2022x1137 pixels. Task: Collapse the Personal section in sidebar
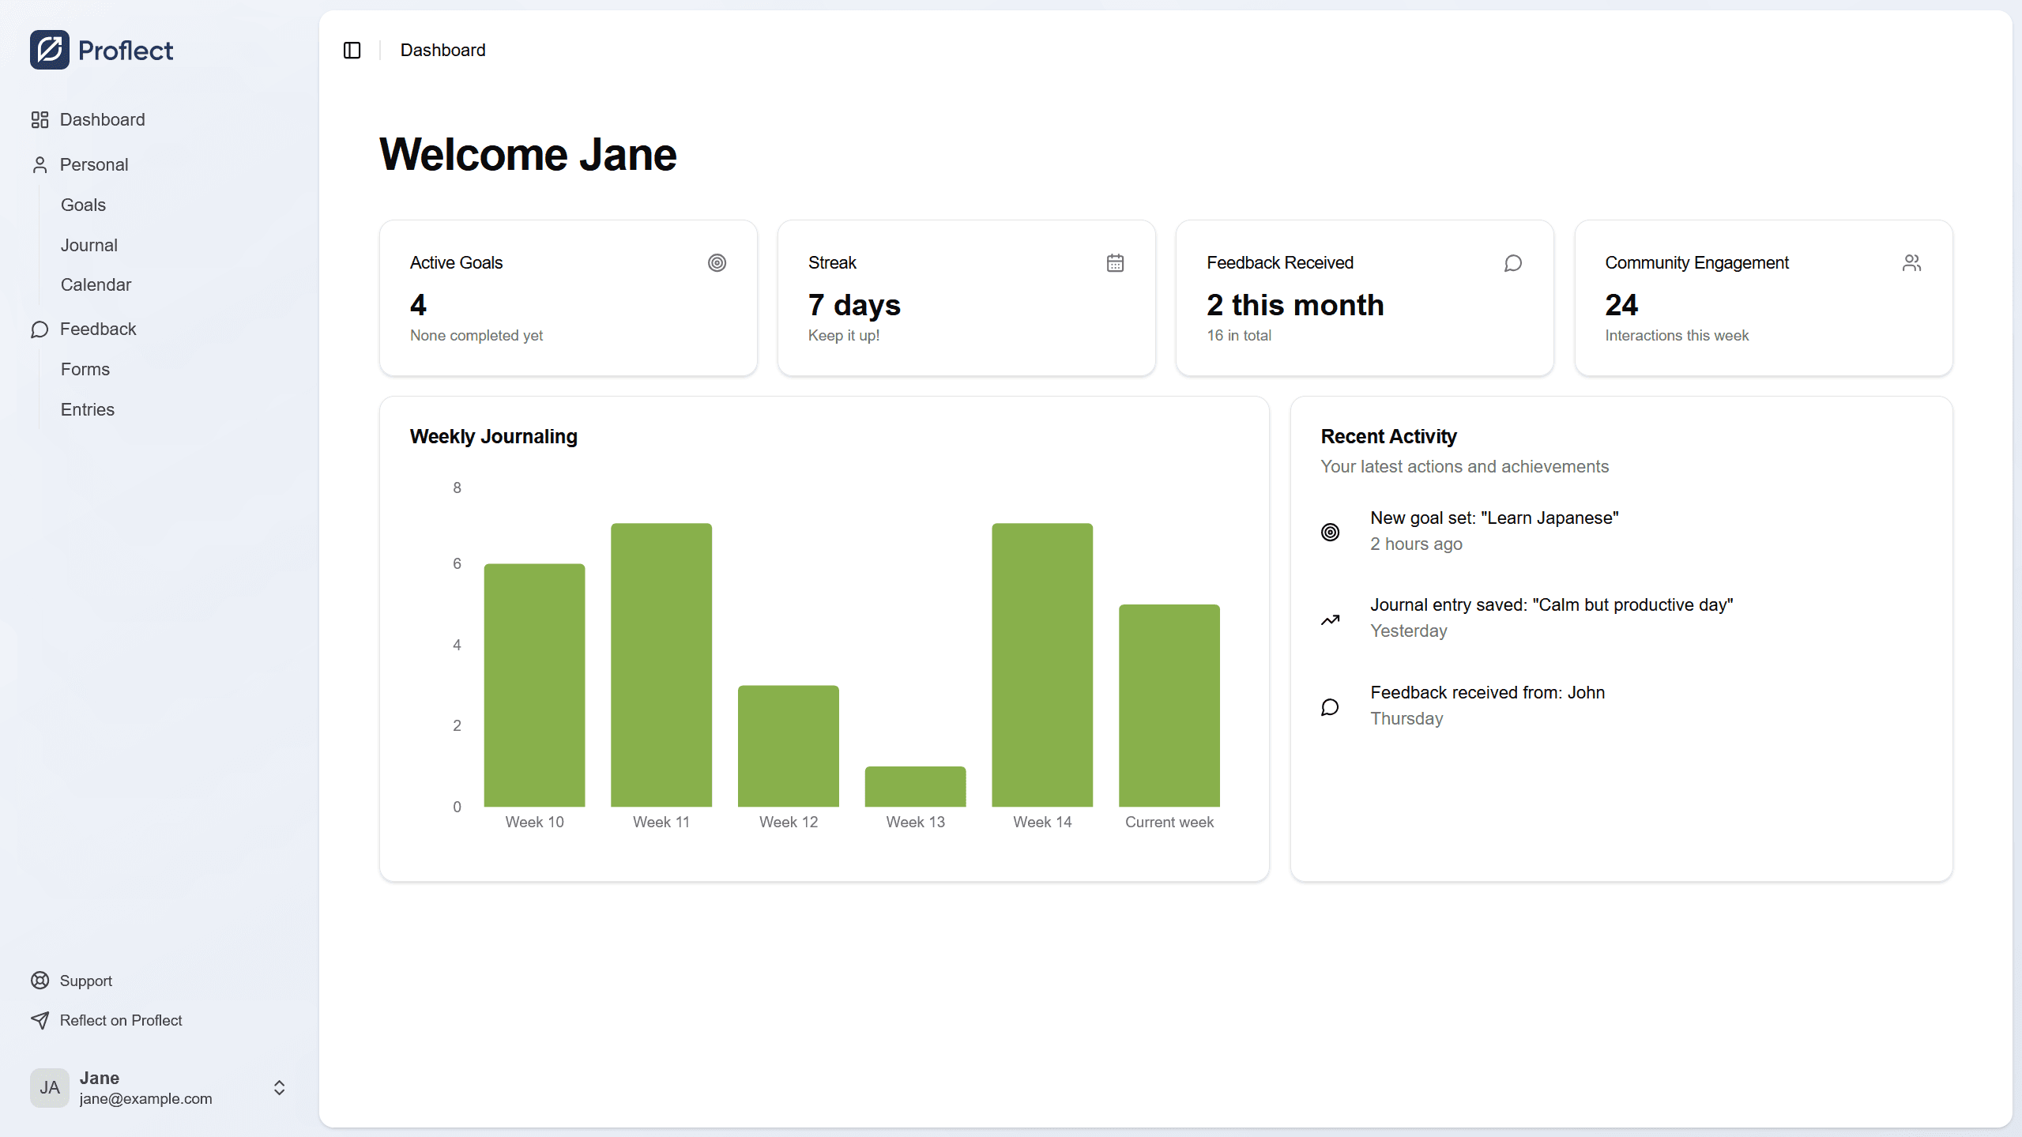coord(93,164)
